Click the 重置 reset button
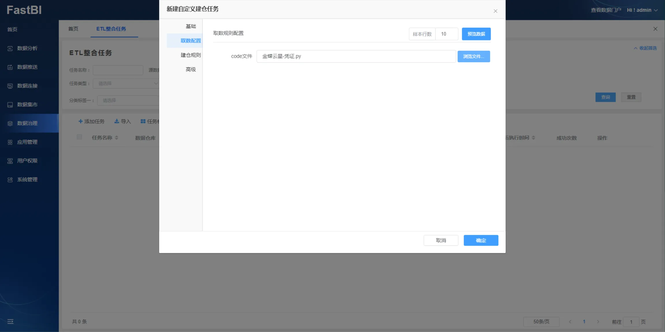The height and width of the screenshot is (332, 665). (631, 97)
